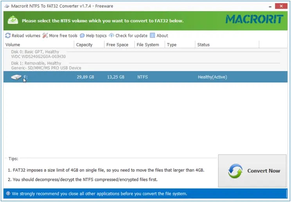This screenshot has width=291, height=202.
Task: Close the Macrorit converter window
Action: click(281, 6)
